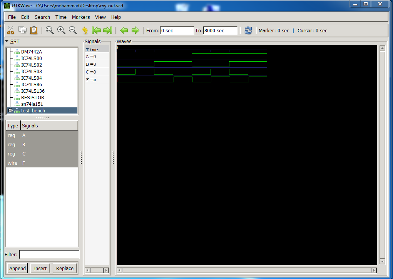Click the Reload waveform icon

click(x=248, y=30)
